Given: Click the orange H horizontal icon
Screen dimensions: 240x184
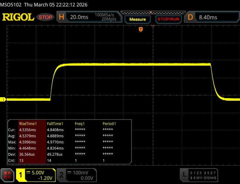Looking at the screenshot, I should (x=61, y=17).
